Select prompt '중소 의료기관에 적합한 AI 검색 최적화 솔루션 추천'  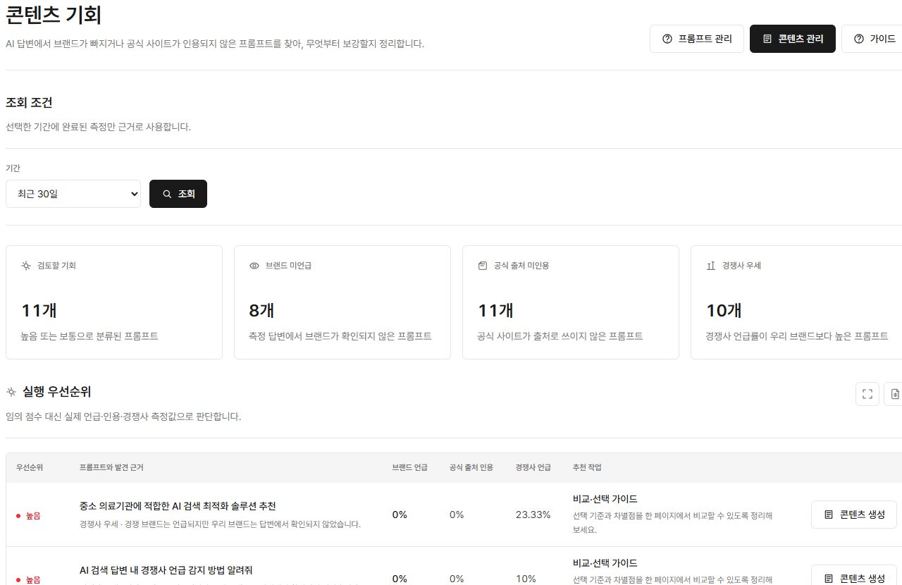(x=178, y=506)
